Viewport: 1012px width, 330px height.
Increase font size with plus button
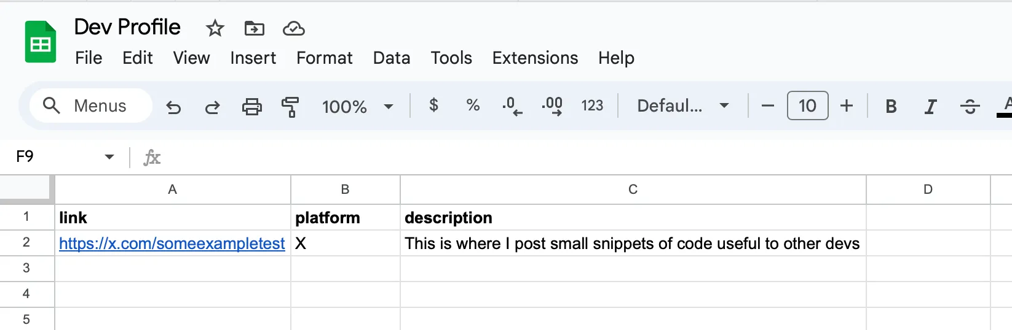click(x=847, y=106)
